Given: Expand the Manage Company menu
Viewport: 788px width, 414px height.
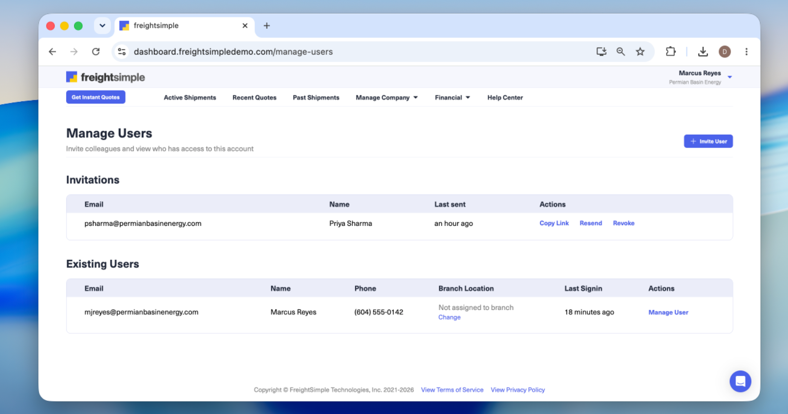Looking at the screenshot, I should [x=386, y=98].
